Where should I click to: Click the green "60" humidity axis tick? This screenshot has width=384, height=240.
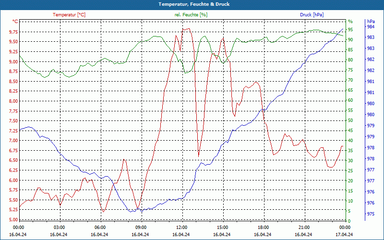point(350,100)
